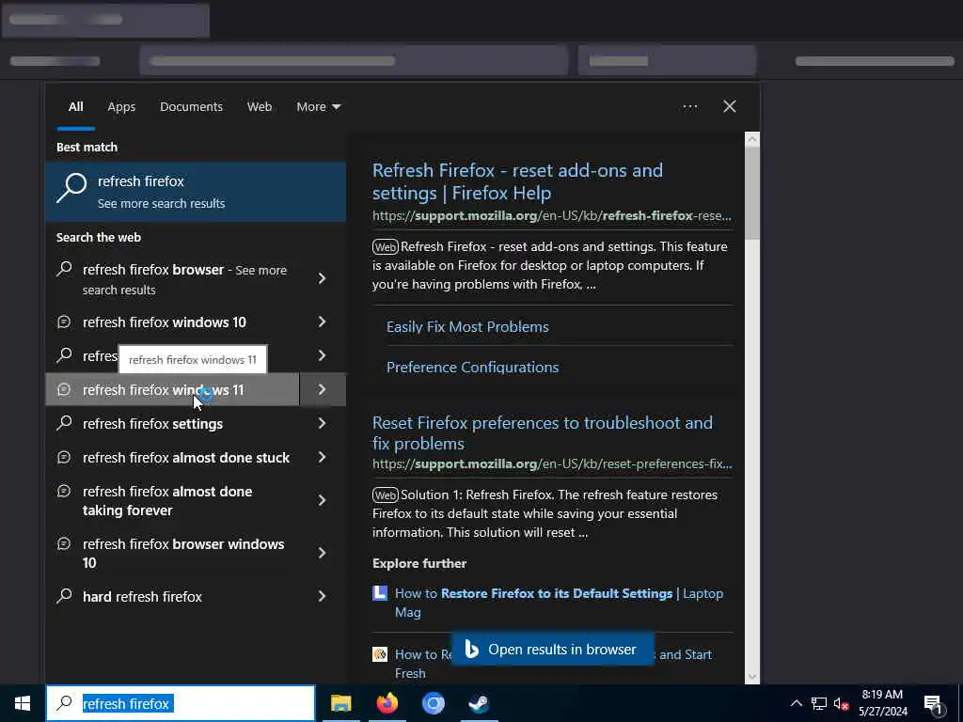963x722 pixels.
Task: Click the chat icon beside 'refresh firefox windows 10'
Action: coord(64,322)
